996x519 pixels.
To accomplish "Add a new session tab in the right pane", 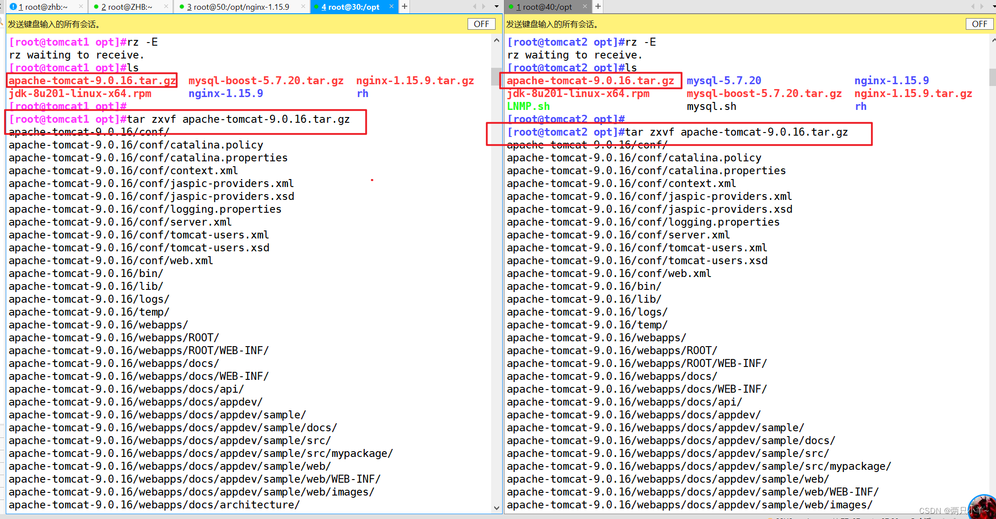I will (598, 6).
